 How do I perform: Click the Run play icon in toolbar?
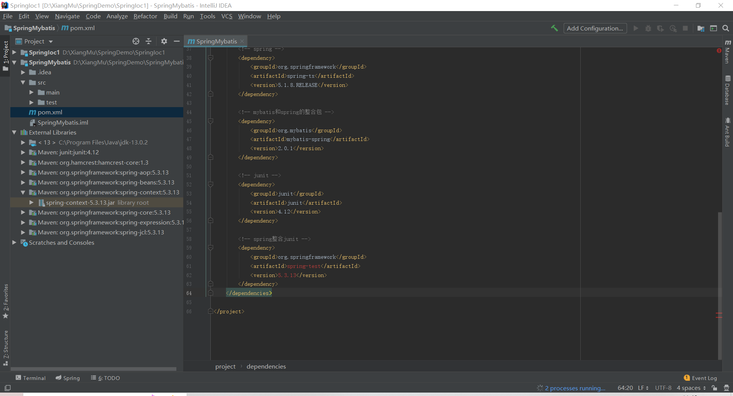click(x=636, y=28)
